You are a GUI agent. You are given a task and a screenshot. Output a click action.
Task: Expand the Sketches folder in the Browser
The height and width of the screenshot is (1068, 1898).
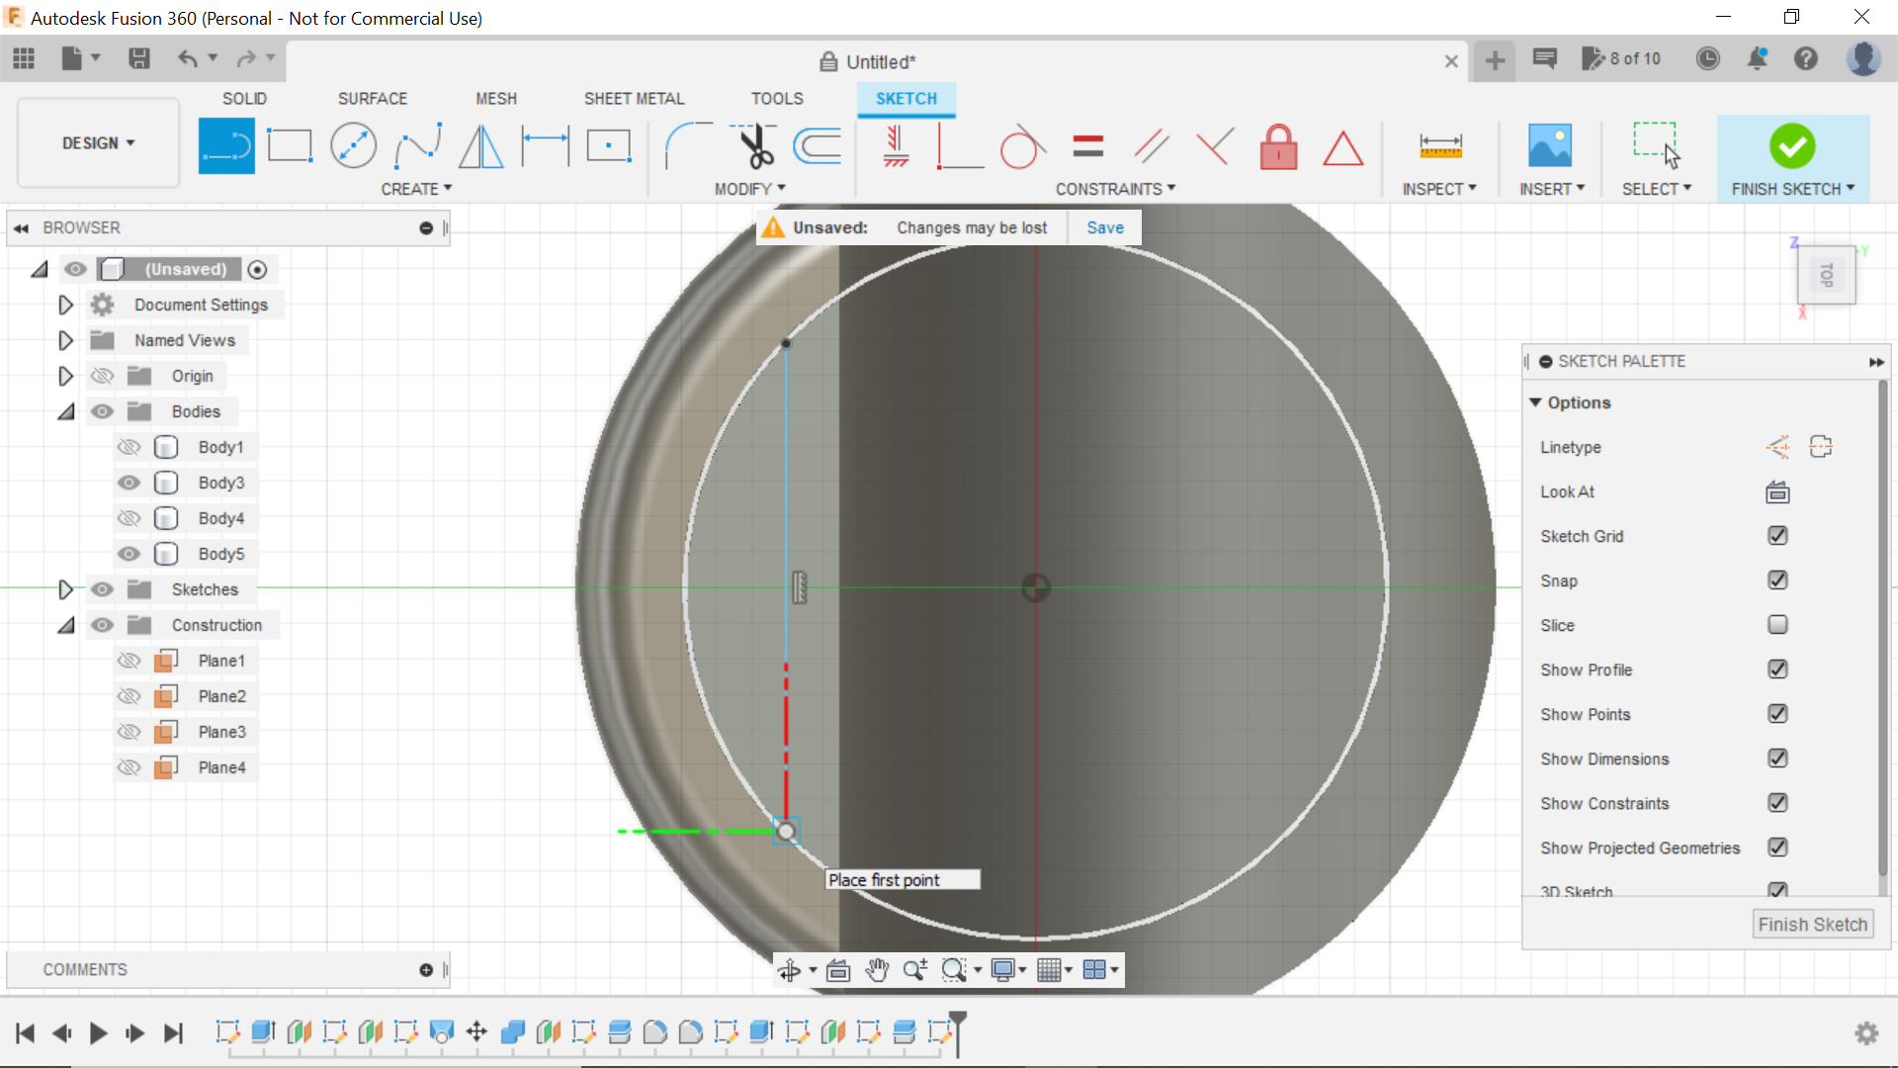click(x=66, y=589)
